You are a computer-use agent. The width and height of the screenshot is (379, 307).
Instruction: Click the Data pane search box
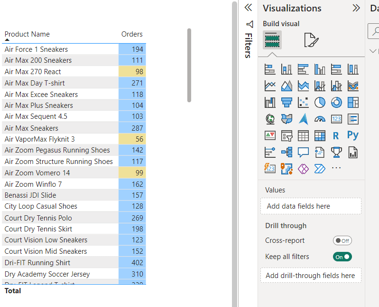373,31
